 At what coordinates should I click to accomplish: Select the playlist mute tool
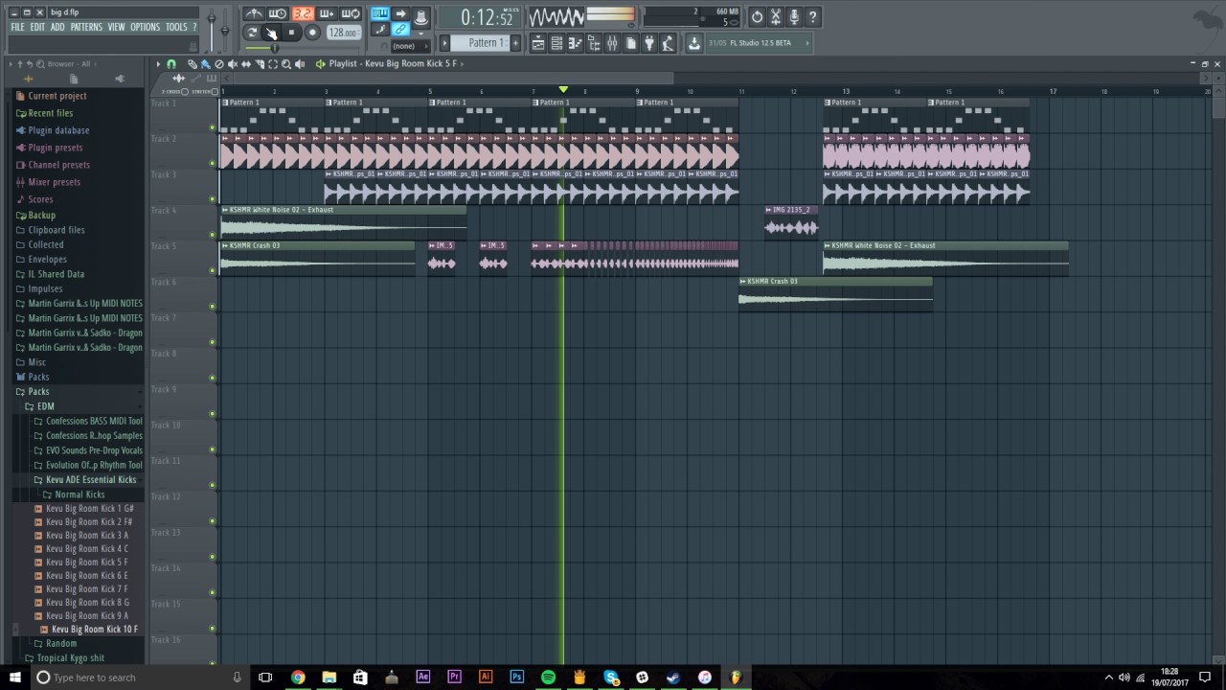[x=233, y=64]
